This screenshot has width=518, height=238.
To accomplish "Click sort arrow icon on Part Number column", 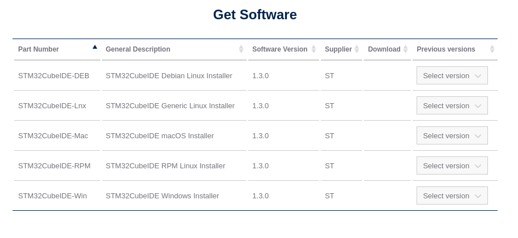I will [95, 47].
